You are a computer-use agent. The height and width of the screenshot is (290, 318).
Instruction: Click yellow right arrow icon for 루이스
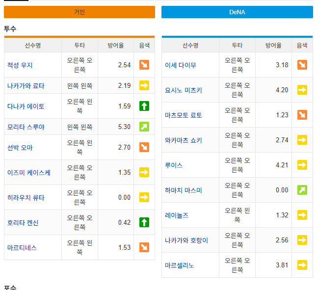tap(302, 165)
